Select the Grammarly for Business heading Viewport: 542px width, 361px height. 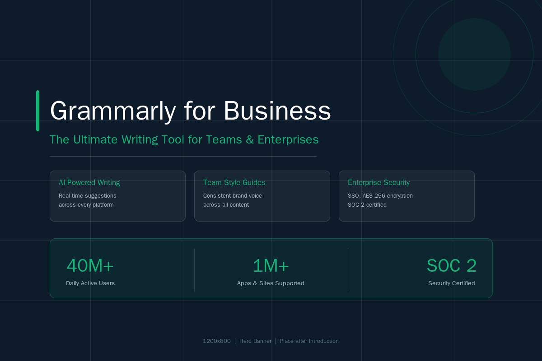tap(190, 111)
